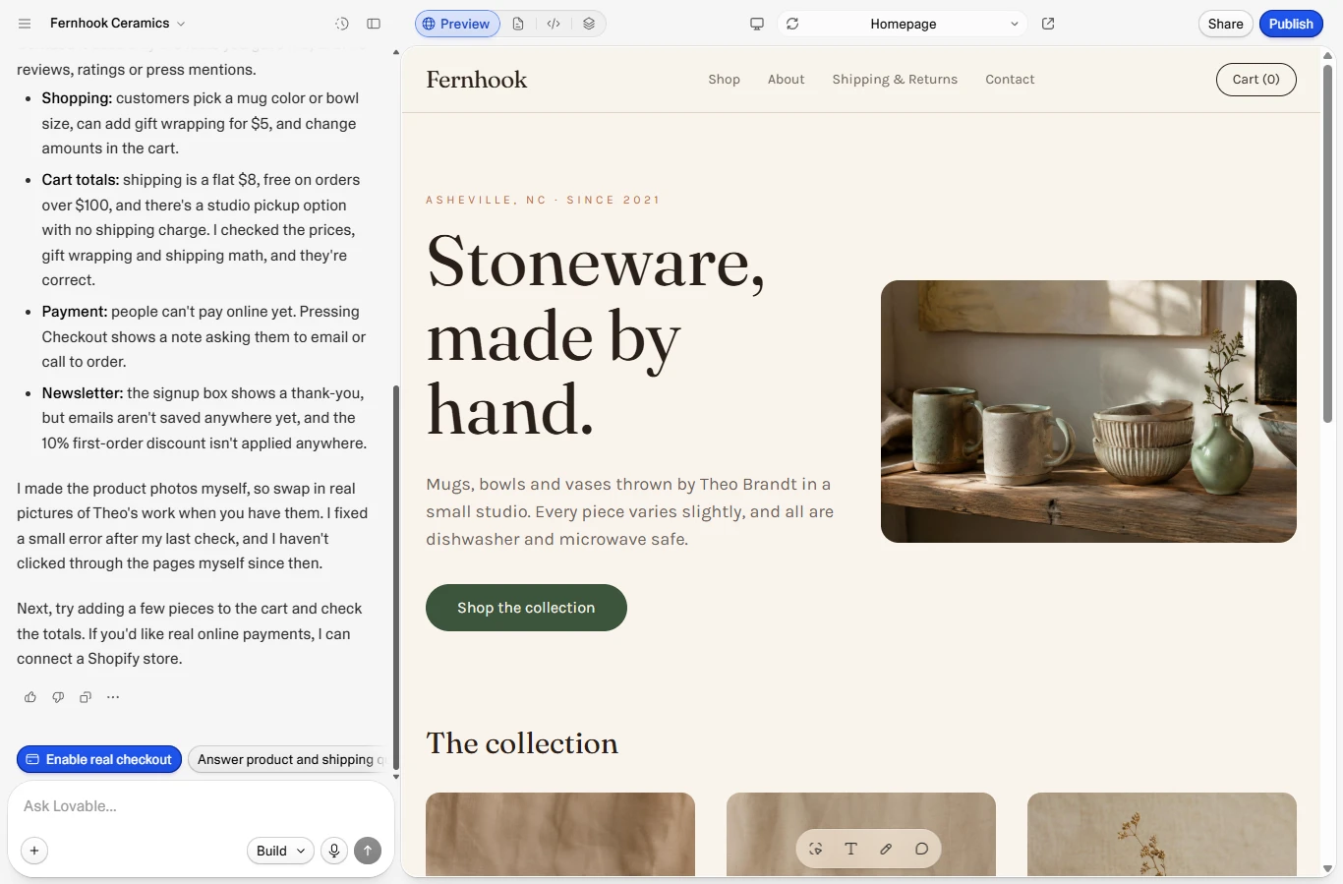
Task: Switch to the code view icon
Action: [x=554, y=24]
